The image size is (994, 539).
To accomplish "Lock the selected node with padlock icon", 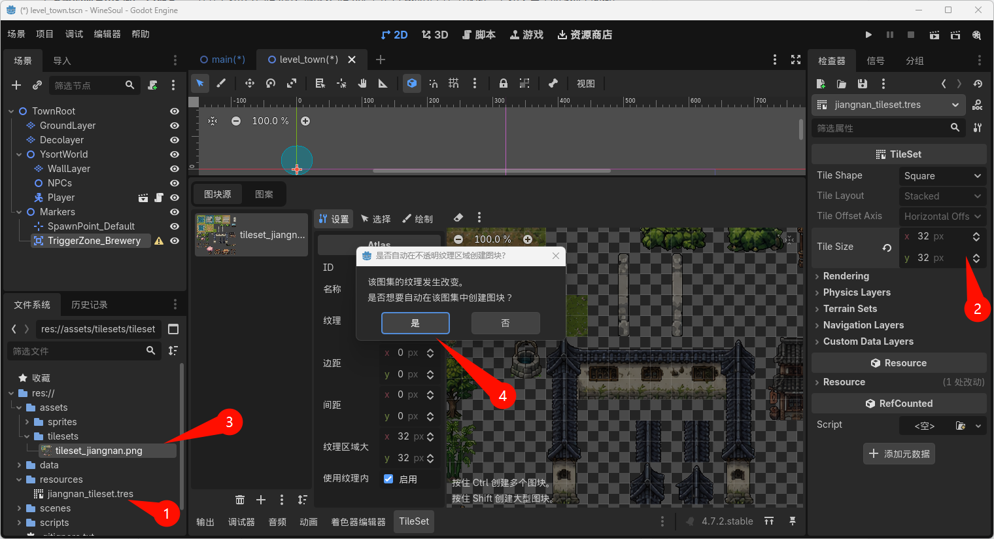I will [x=503, y=83].
